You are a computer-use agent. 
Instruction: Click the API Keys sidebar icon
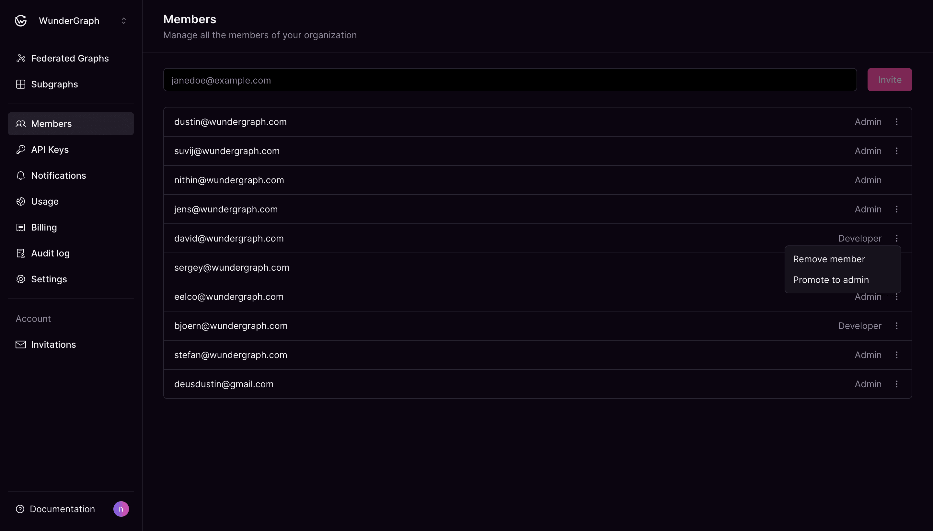coord(20,149)
